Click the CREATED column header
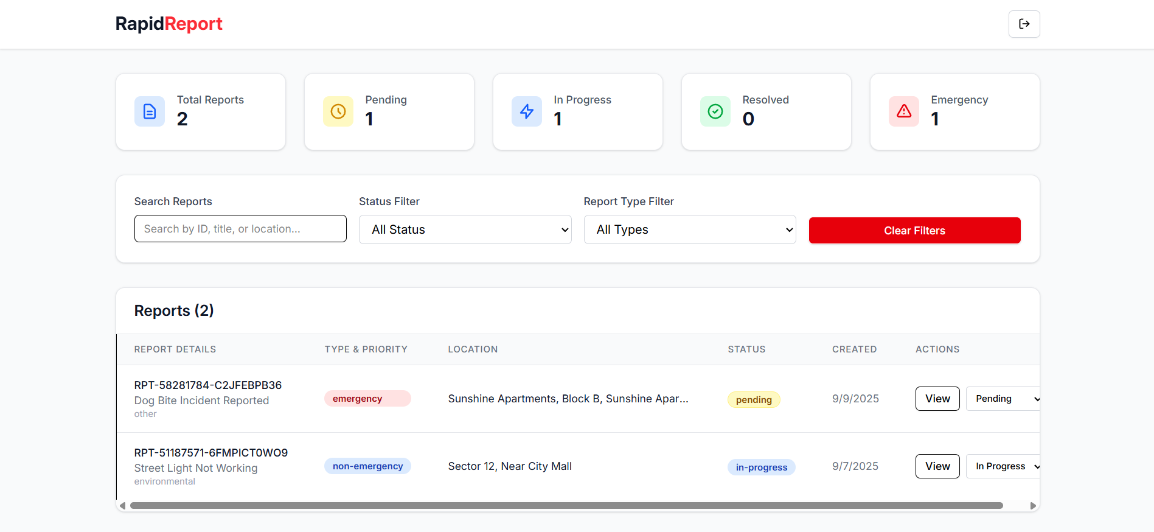Viewport: 1154px width, 532px height. pos(854,349)
